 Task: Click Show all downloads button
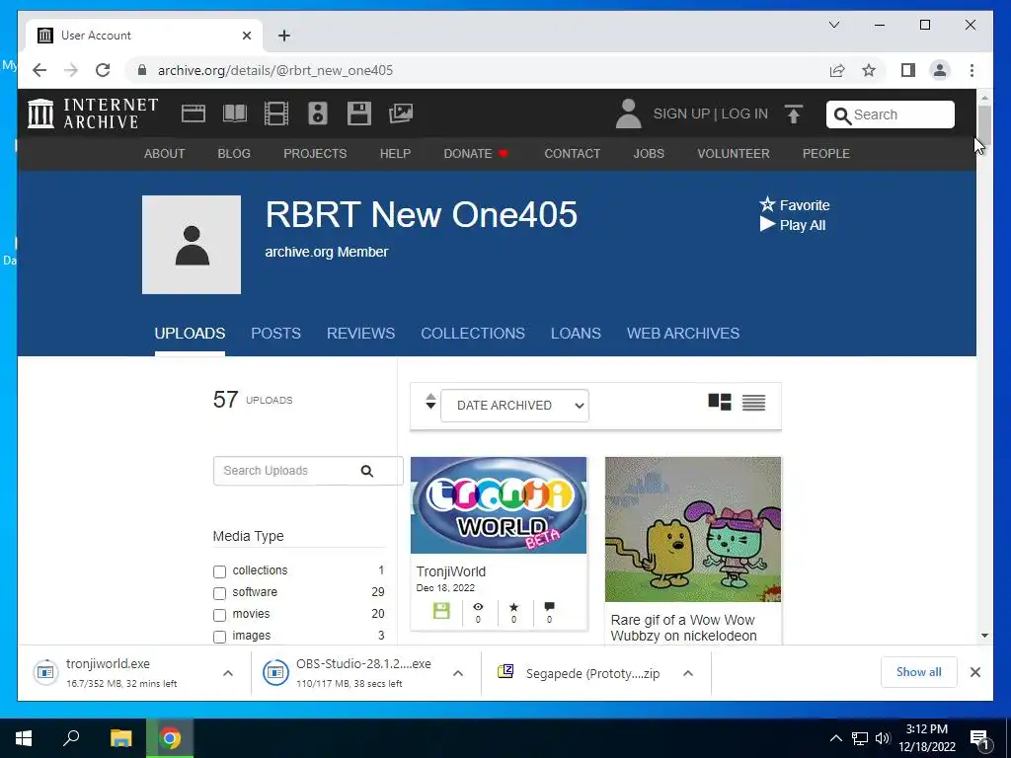[919, 672]
